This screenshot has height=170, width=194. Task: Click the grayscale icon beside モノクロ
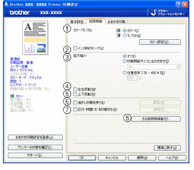118,35
